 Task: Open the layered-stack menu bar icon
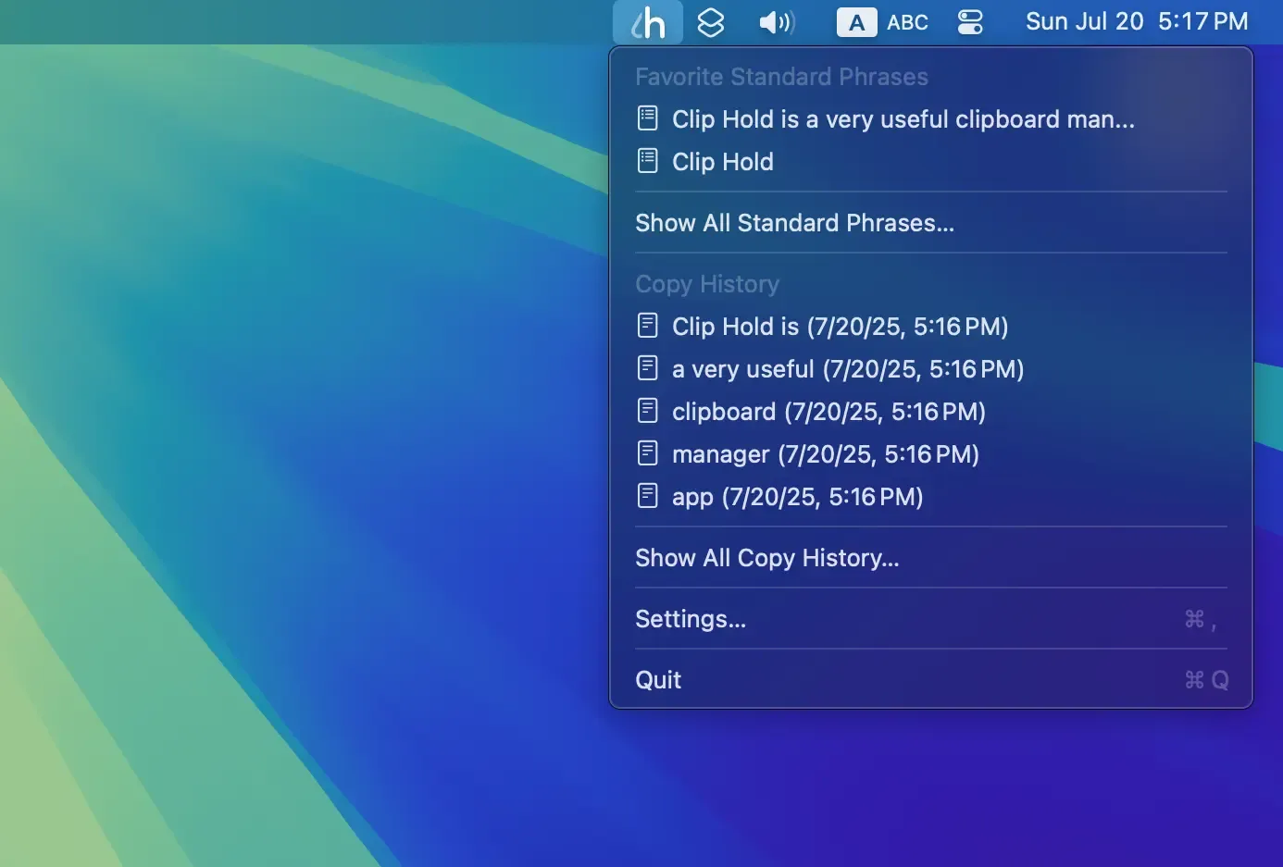[x=710, y=22]
